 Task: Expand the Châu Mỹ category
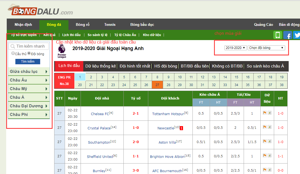coord(29,89)
